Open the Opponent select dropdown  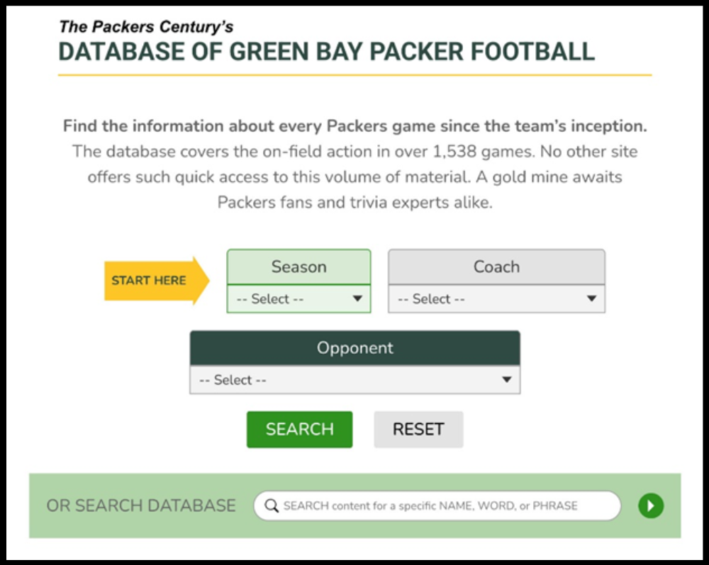coord(355,380)
